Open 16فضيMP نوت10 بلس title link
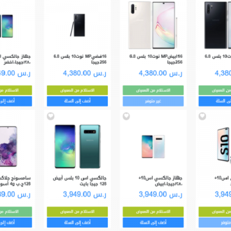 (x=80, y=59)
